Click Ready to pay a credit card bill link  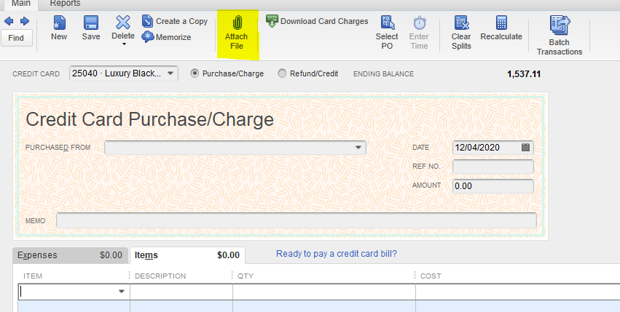click(336, 254)
